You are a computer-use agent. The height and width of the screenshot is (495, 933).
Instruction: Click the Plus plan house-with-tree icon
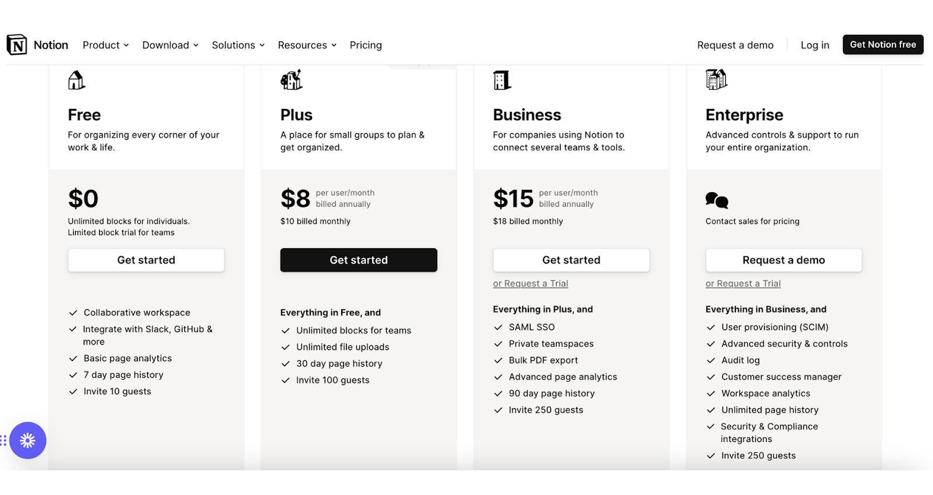(x=292, y=80)
